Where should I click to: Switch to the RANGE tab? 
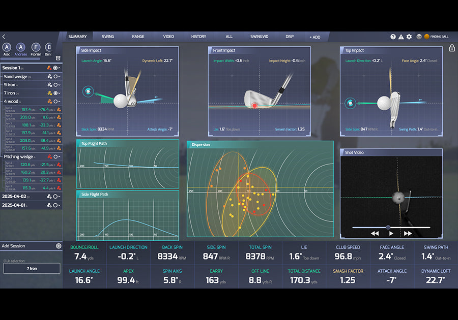138,37
